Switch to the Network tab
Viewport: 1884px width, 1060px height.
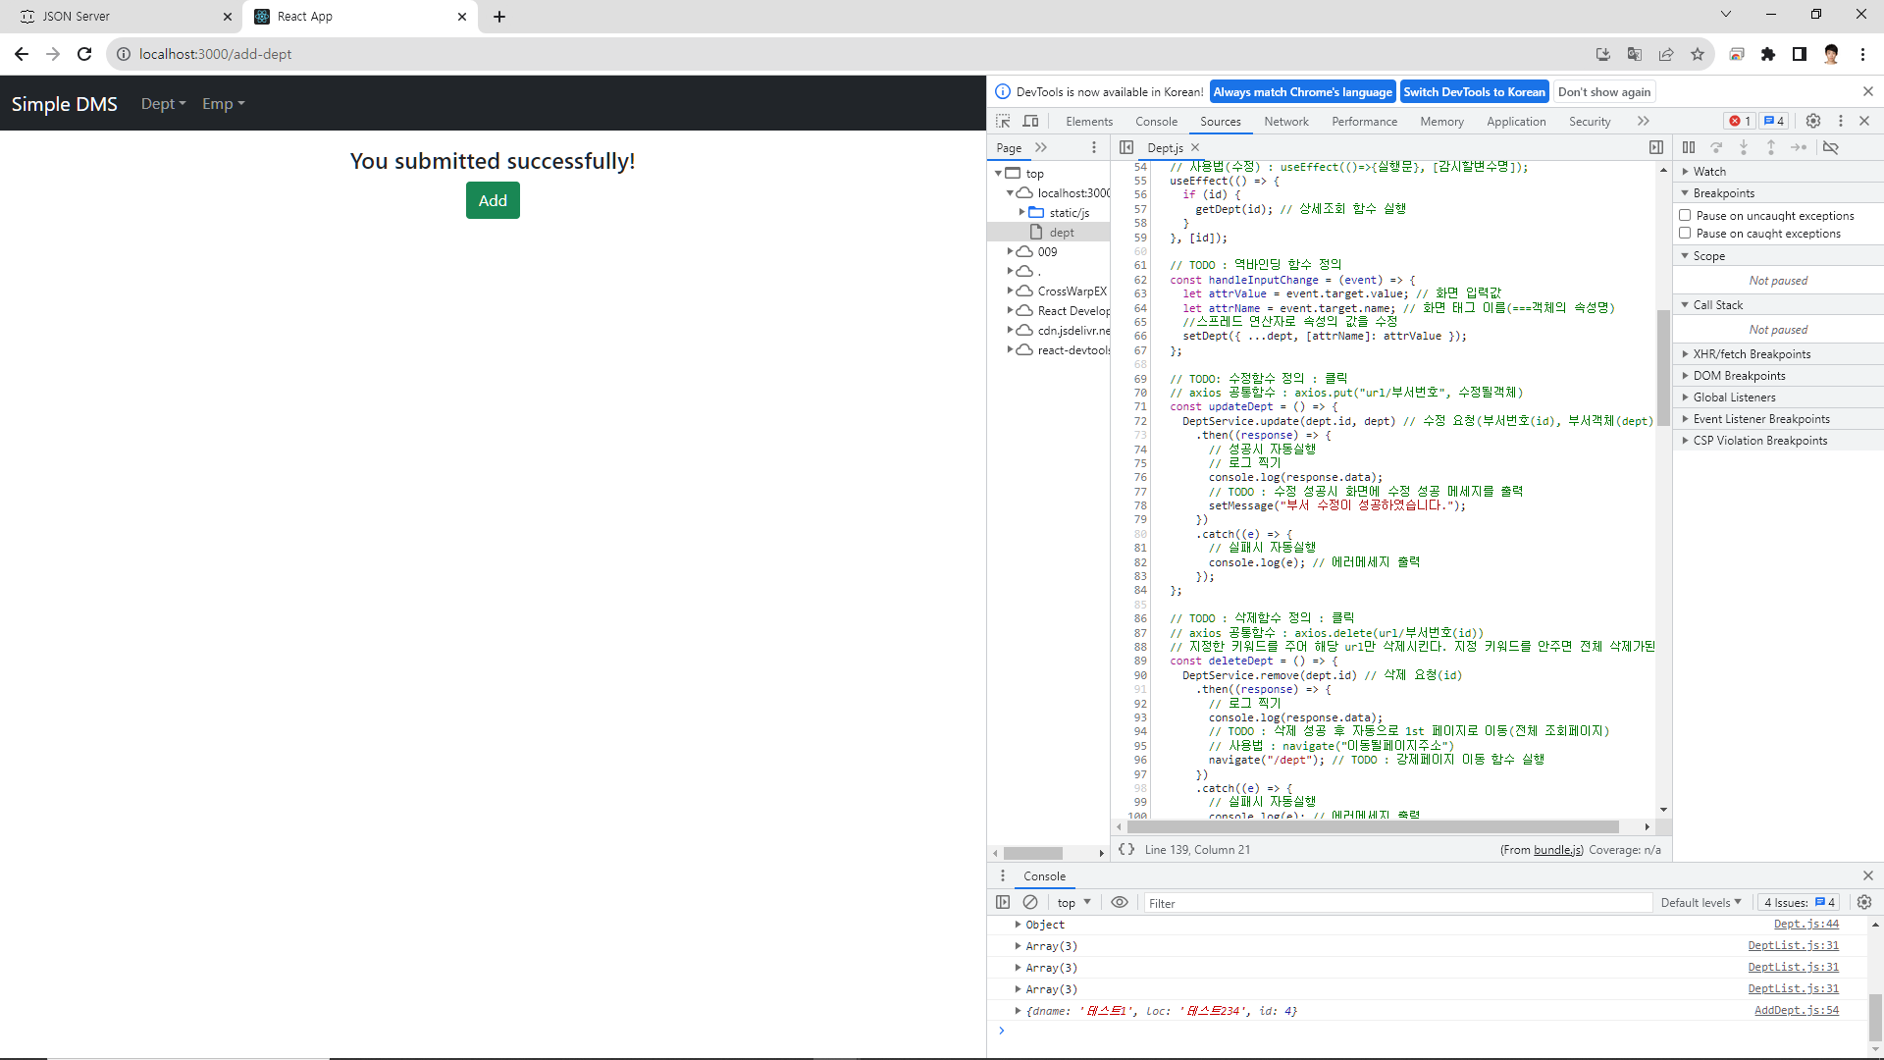point(1285,122)
